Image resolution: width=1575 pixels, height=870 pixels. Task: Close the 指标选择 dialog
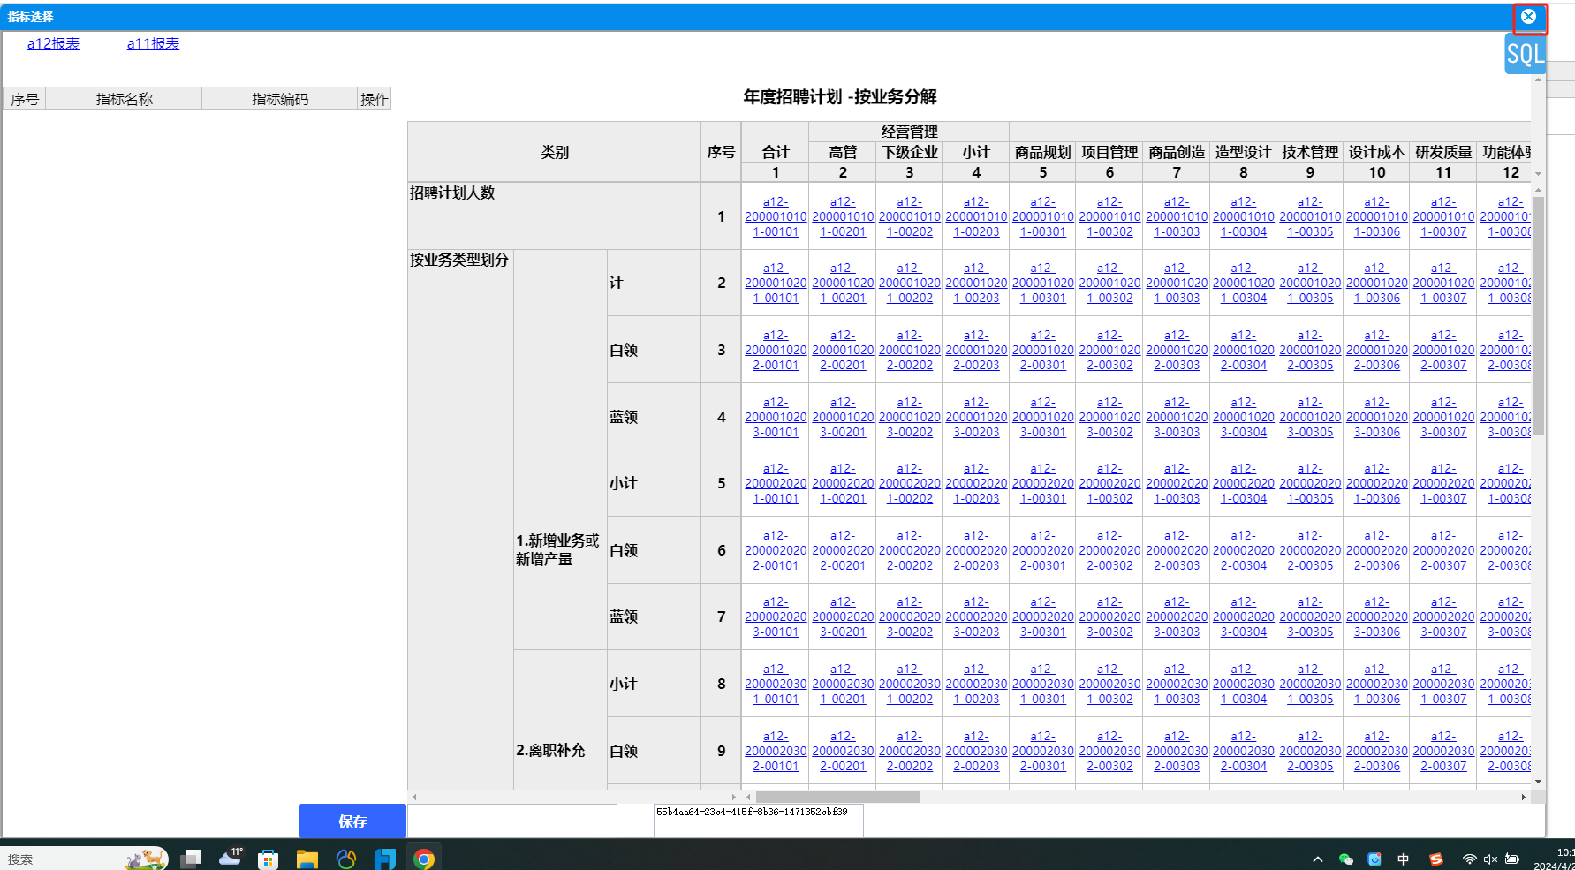coord(1528,17)
